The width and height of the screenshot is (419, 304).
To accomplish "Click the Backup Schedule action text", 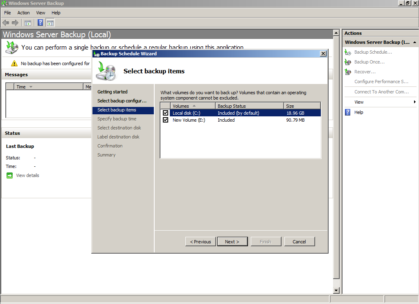I will coord(373,52).
